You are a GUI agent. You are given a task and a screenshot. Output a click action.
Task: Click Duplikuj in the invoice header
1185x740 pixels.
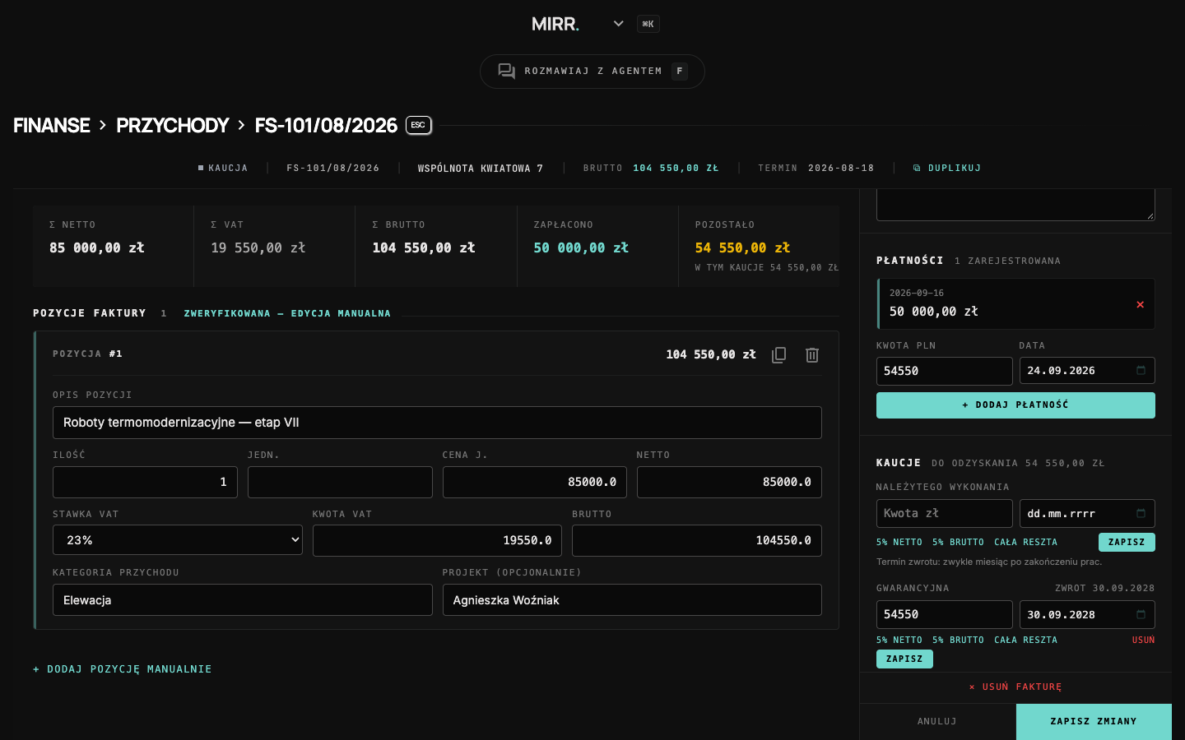pyautogui.click(x=947, y=168)
